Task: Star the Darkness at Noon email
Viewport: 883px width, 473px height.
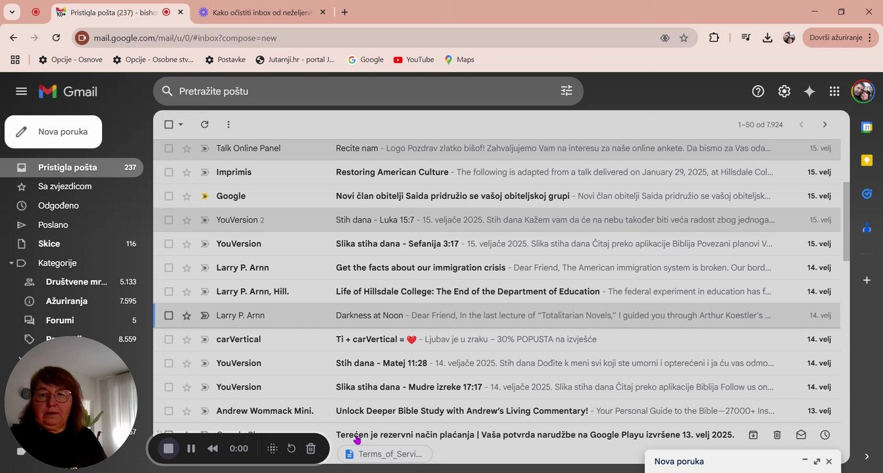Action: pos(187,315)
